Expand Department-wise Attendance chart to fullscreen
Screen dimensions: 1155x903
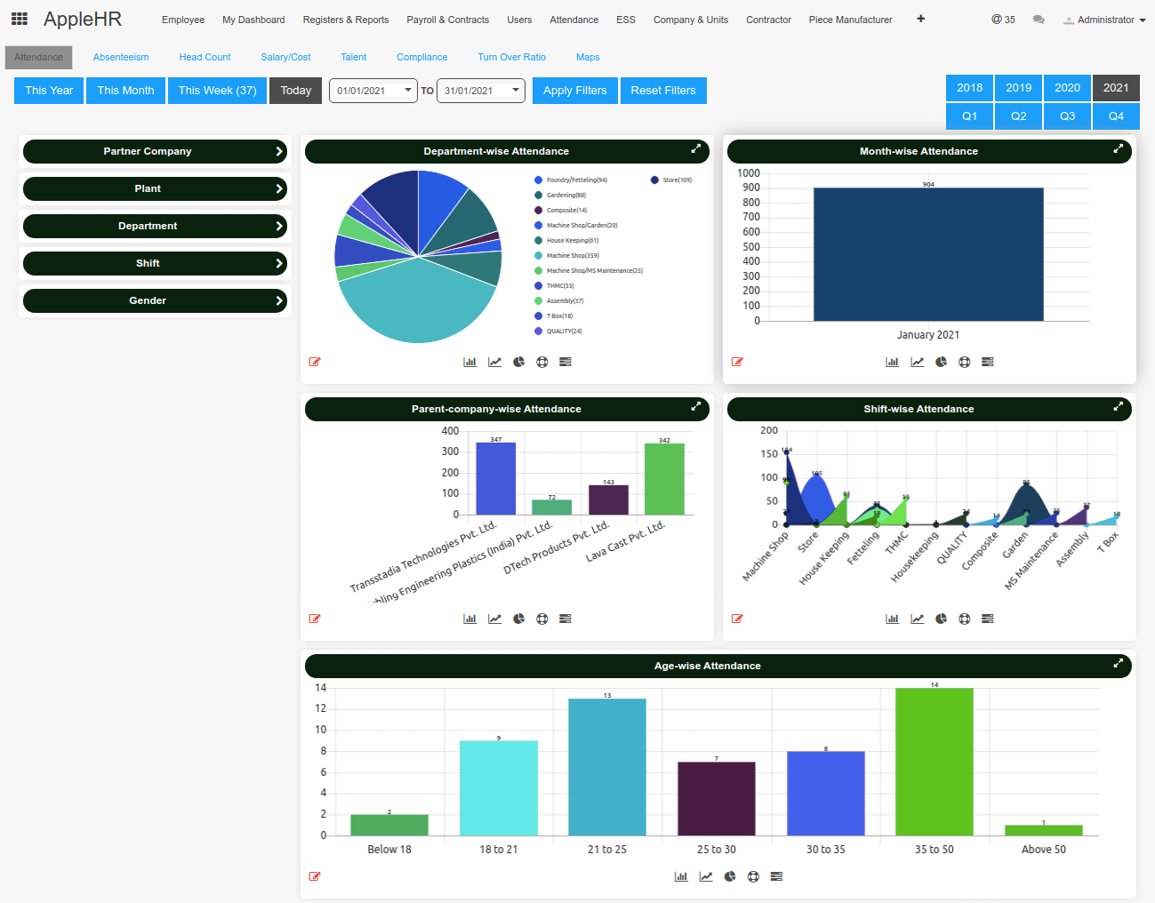point(696,149)
